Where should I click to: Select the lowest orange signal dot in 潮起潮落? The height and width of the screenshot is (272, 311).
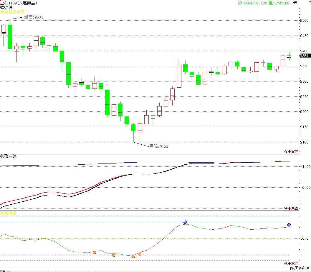pos(133,256)
